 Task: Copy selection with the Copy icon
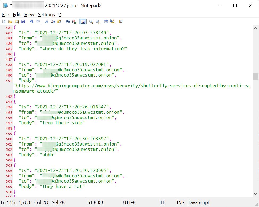[x=53, y=21]
